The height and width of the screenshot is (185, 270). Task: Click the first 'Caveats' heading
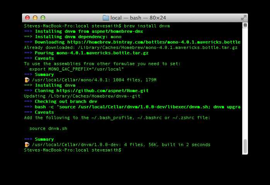point(44,59)
